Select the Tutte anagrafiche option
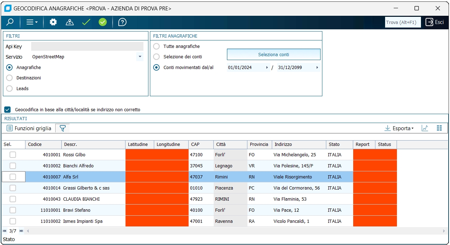The height and width of the screenshot is (245, 450). click(156, 46)
